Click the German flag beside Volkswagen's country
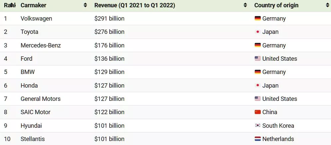 (x=257, y=19)
